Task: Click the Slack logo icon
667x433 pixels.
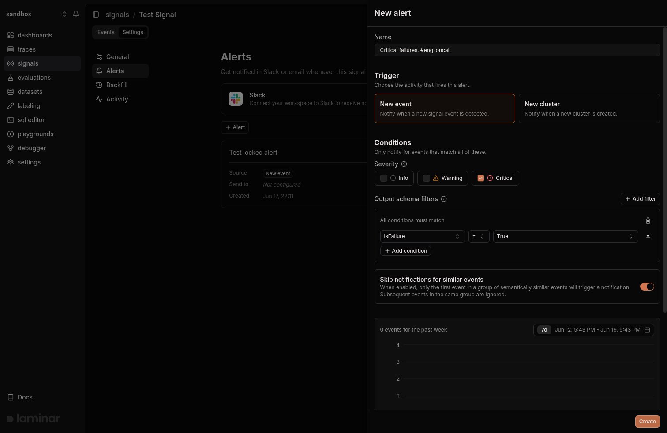Action: pyautogui.click(x=236, y=99)
